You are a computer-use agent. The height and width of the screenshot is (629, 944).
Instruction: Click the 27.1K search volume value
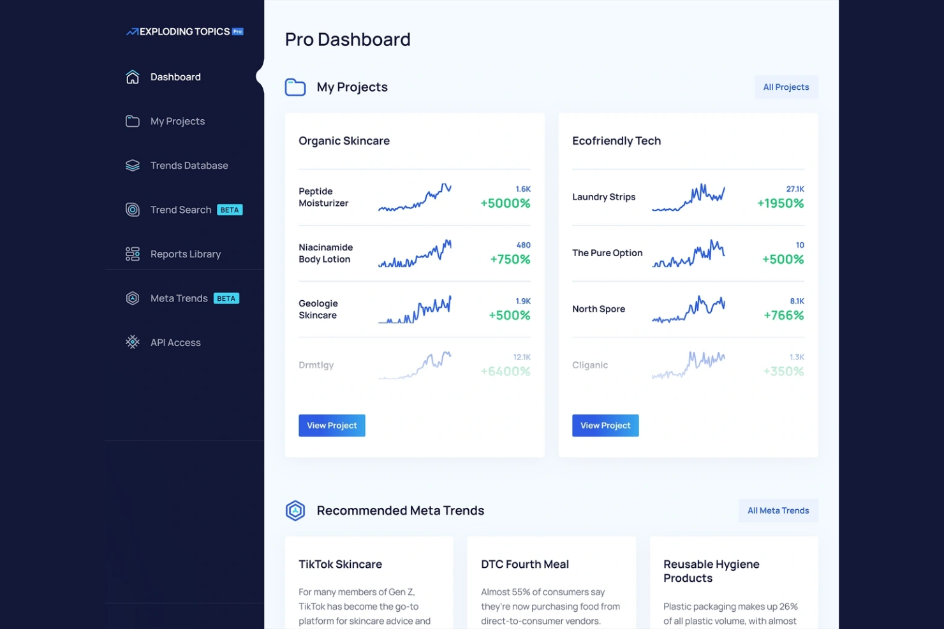(x=795, y=189)
